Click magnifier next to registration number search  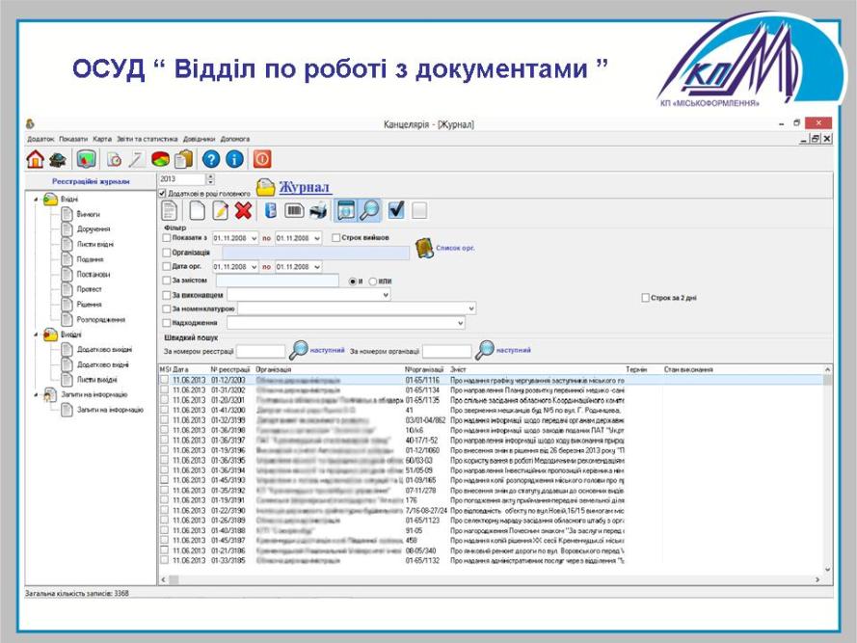(299, 350)
